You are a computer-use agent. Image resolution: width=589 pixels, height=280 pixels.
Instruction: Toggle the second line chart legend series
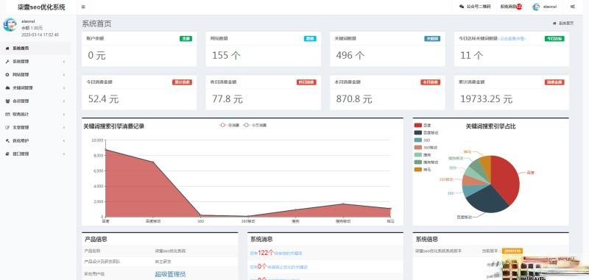coord(255,125)
